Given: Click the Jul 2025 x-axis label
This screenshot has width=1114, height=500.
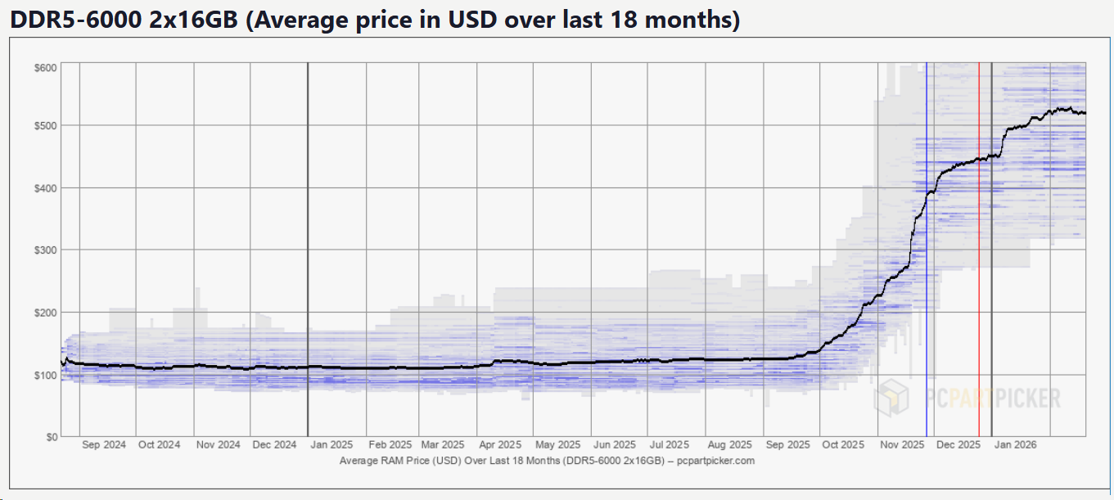Looking at the screenshot, I should pos(670,445).
